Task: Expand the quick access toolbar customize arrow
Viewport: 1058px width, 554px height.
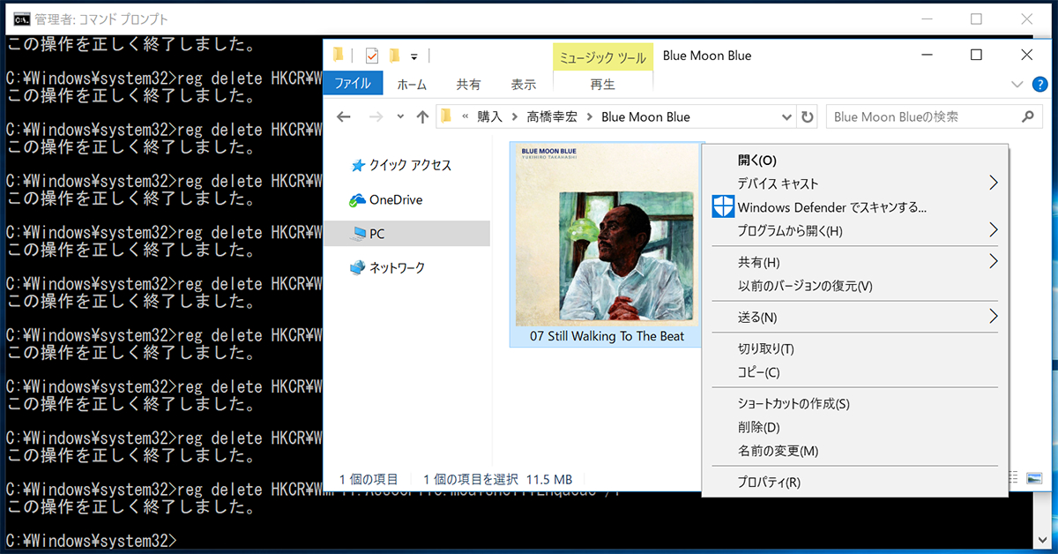Action: pyautogui.click(x=415, y=55)
